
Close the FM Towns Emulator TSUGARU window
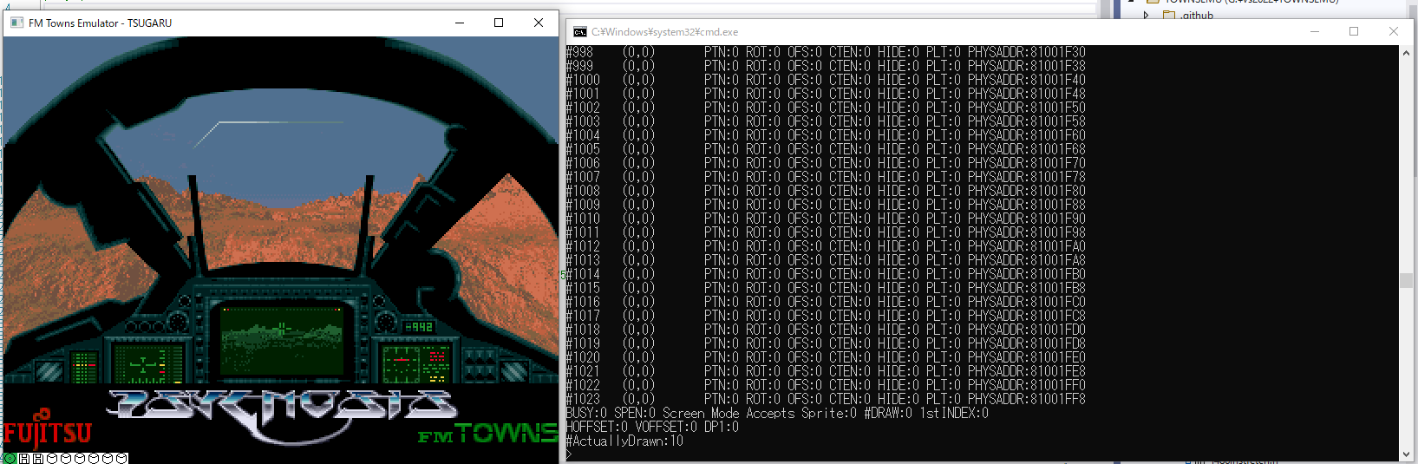539,23
